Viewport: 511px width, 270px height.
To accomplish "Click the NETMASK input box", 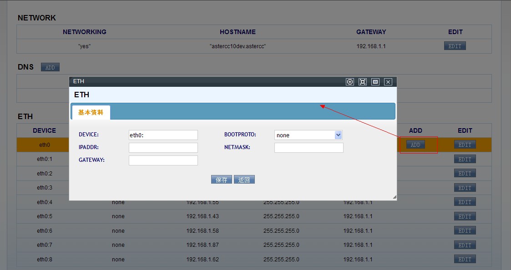I will pos(309,148).
